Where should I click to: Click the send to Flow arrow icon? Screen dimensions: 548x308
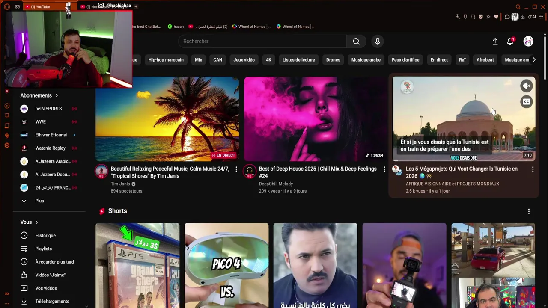point(488,17)
